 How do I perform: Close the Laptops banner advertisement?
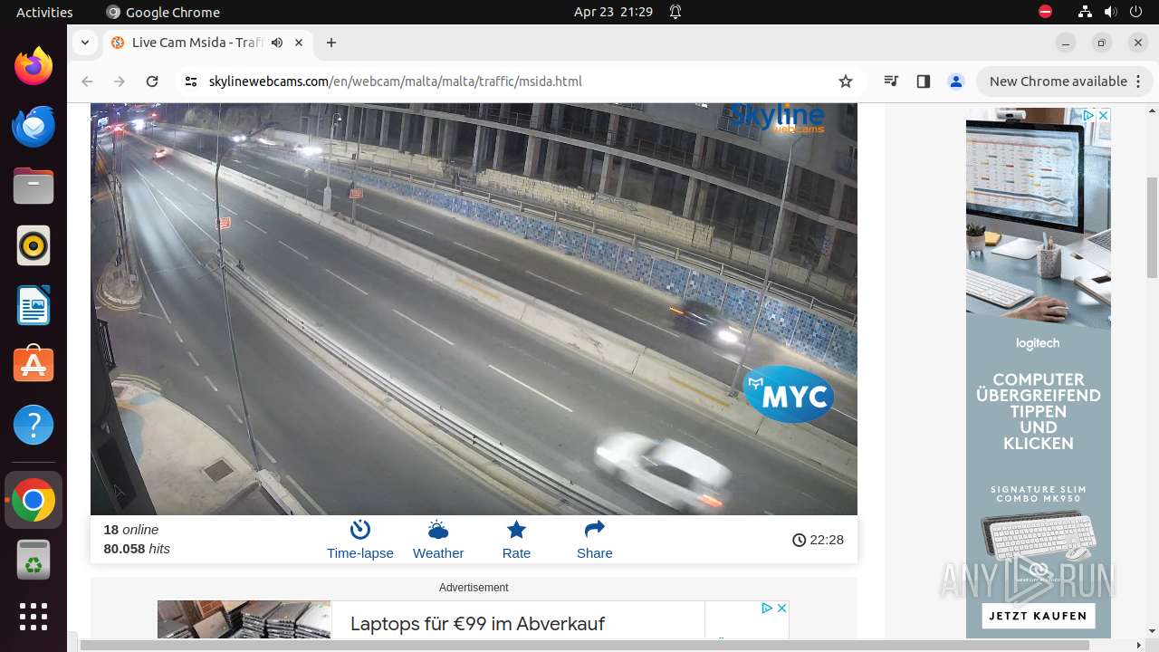[x=781, y=608]
